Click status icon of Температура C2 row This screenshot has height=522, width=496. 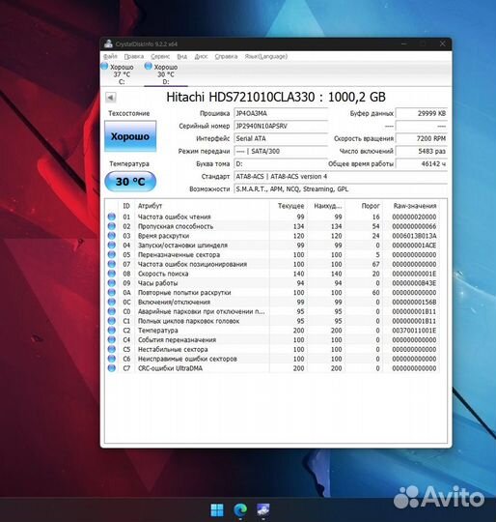pos(112,331)
